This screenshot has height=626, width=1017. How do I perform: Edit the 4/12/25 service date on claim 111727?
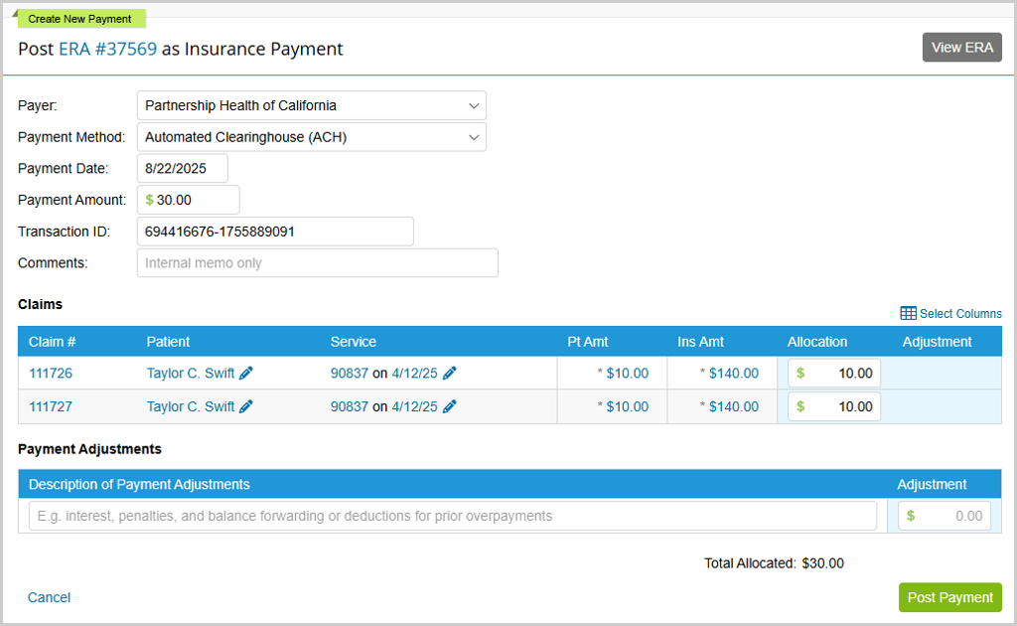pos(450,405)
